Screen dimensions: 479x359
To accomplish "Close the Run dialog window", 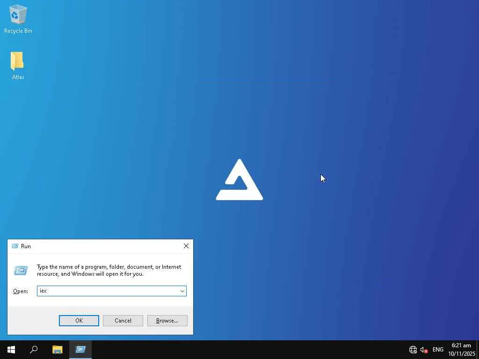I will tap(186, 246).
